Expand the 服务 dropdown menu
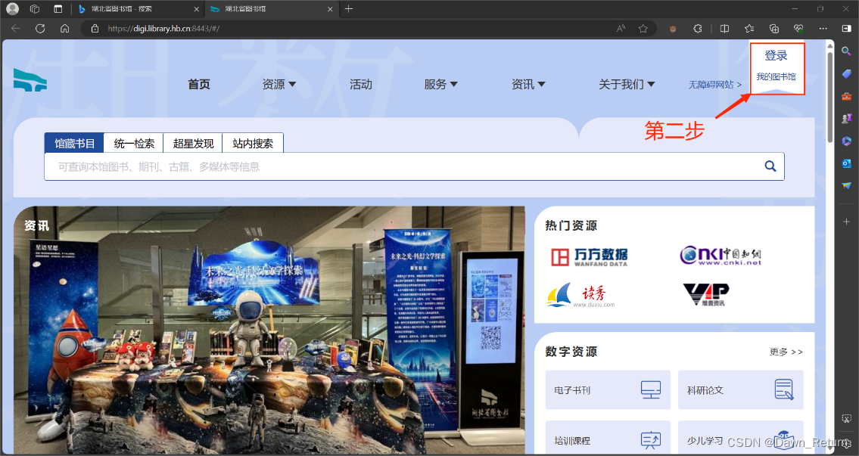859x456 pixels. (440, 84)
